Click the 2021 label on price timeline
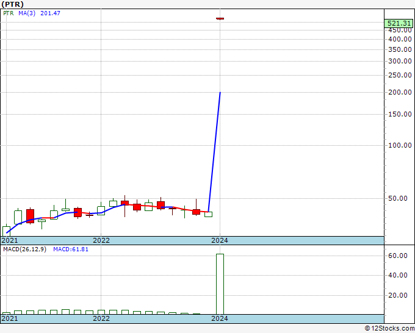The image size is (415, 333). coord(10,240)
